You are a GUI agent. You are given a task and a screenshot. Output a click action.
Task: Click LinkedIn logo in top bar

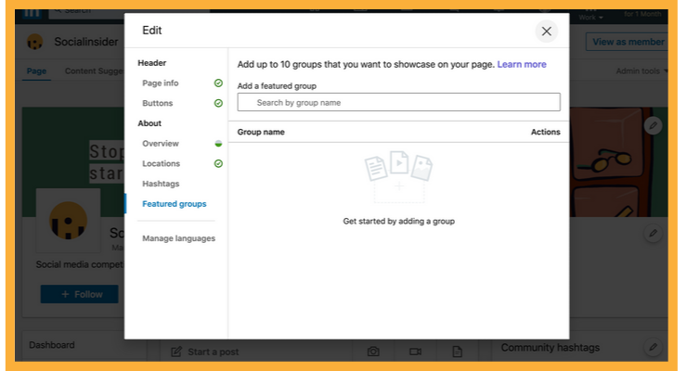point(32,13)
